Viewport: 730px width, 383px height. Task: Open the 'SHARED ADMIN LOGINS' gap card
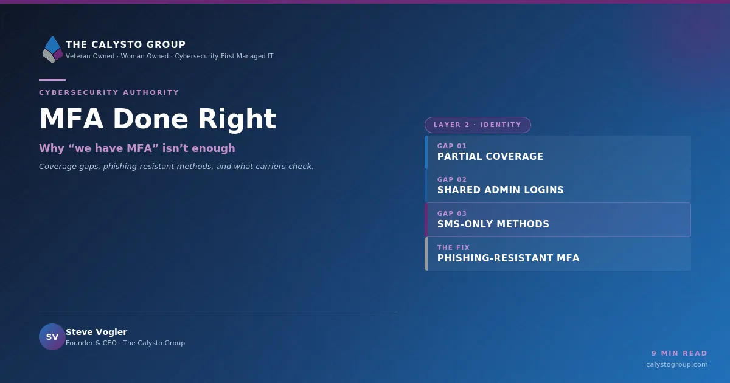(x=558, y=185)
